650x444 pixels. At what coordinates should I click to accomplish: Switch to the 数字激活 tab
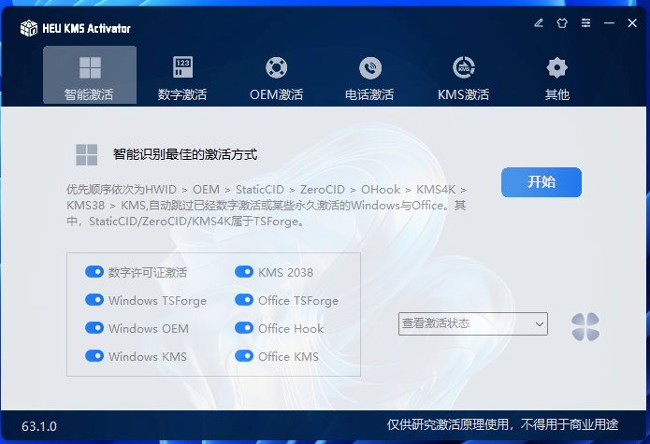(182, 75)
